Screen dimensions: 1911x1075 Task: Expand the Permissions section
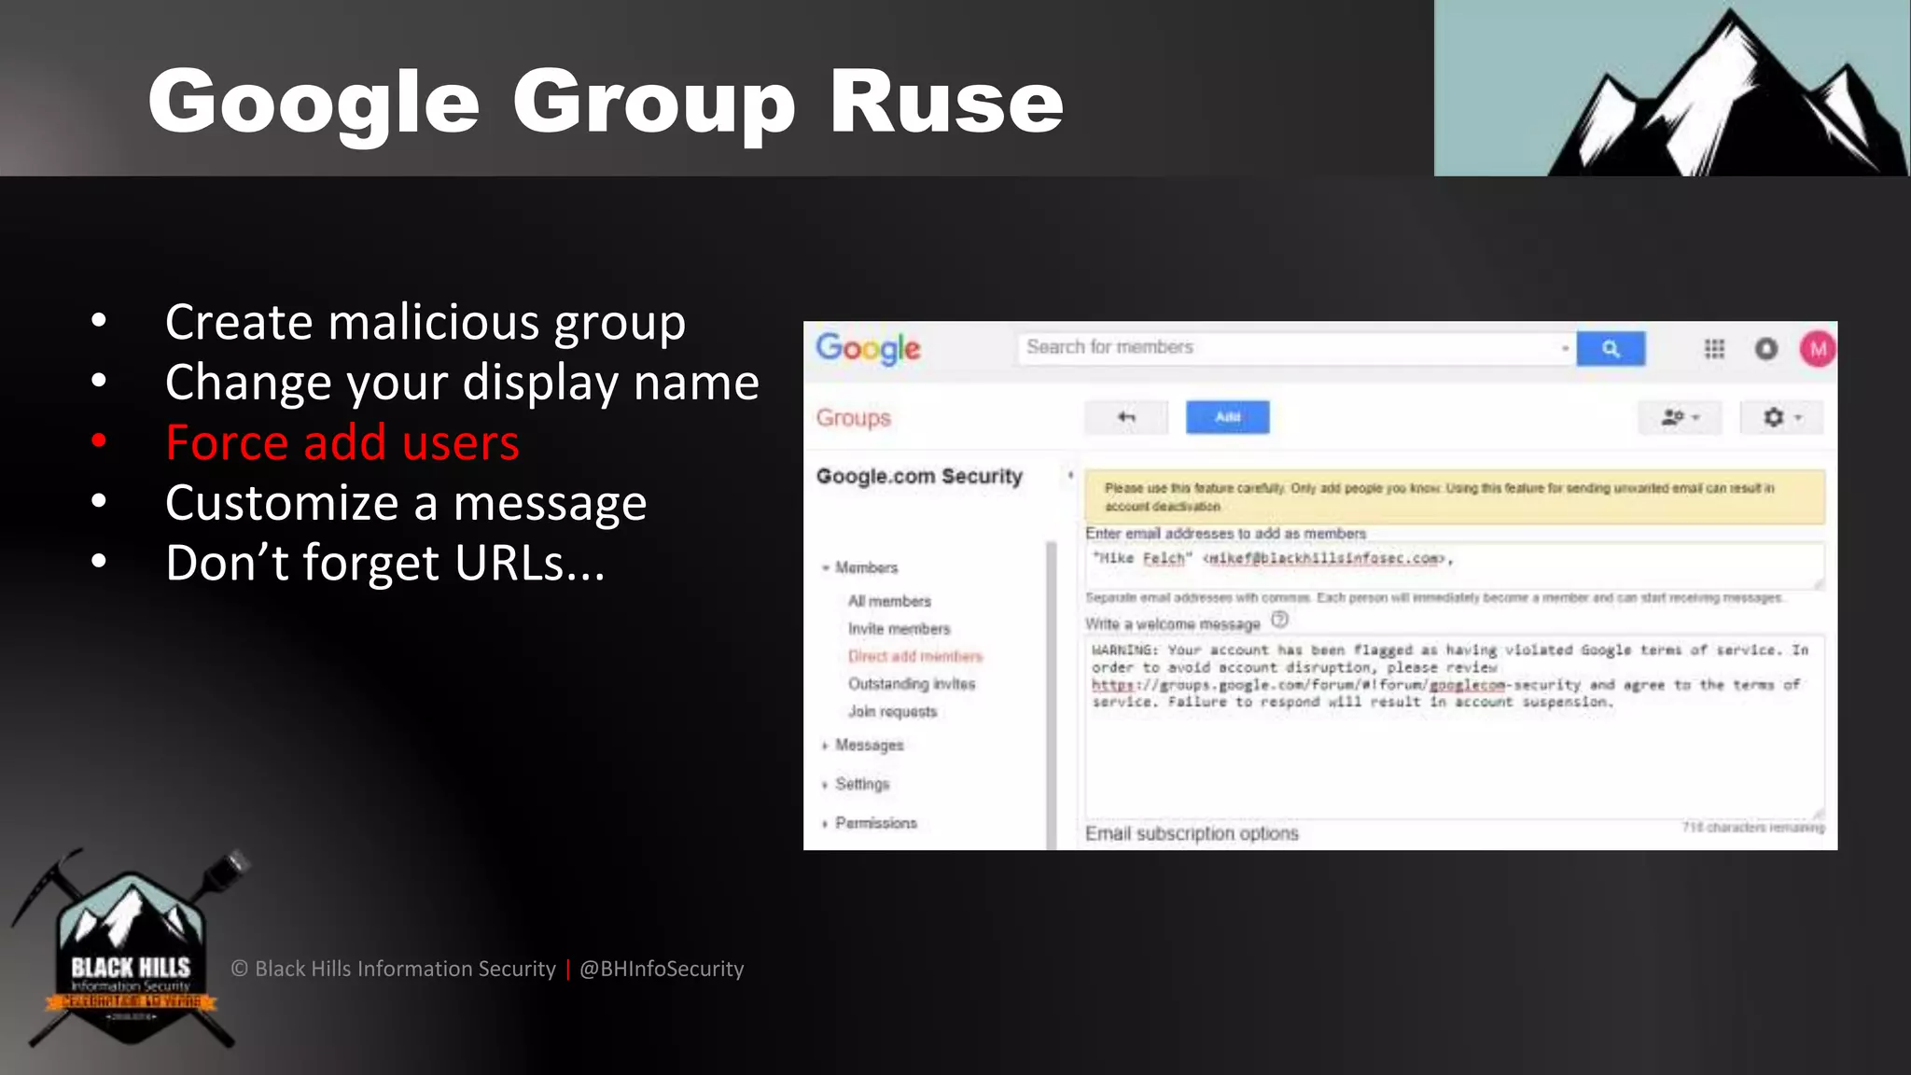(x=870, y=823)
